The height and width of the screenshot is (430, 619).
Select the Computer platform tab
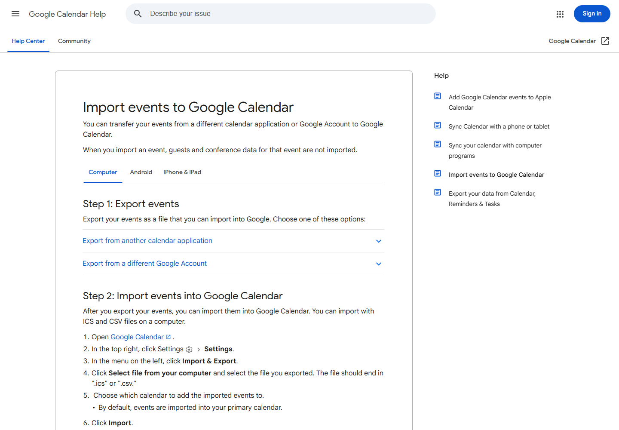click(103, 172)
